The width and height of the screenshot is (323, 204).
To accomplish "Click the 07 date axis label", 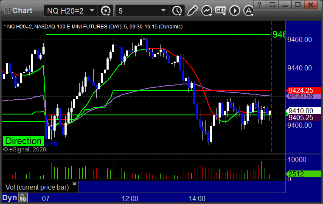I will coord(46,198).
